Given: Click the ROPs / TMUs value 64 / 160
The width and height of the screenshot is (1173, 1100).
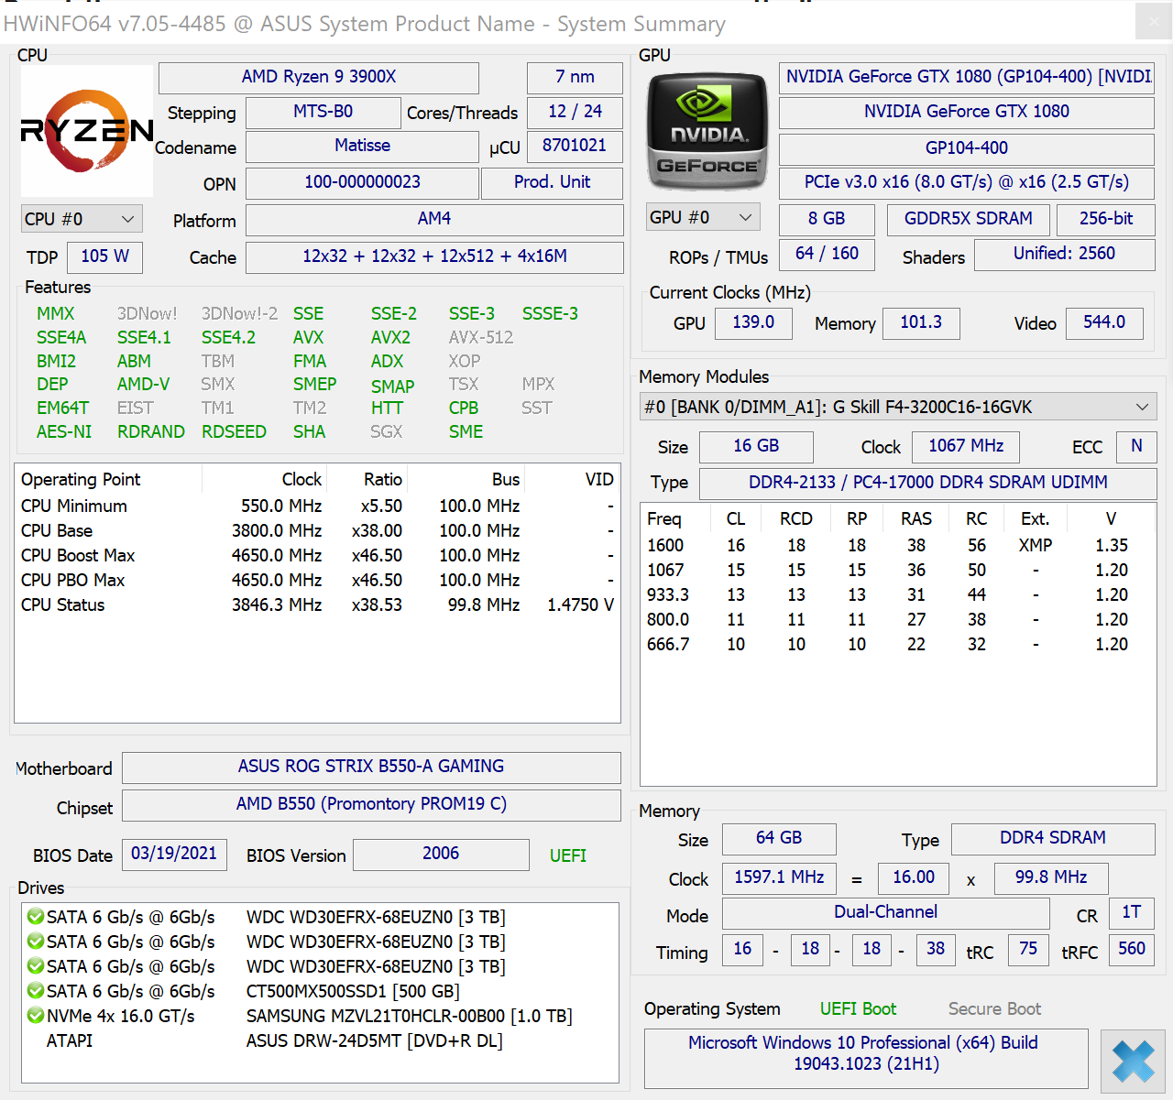Looking at the screenshot, I should click(x=827, y=254).
